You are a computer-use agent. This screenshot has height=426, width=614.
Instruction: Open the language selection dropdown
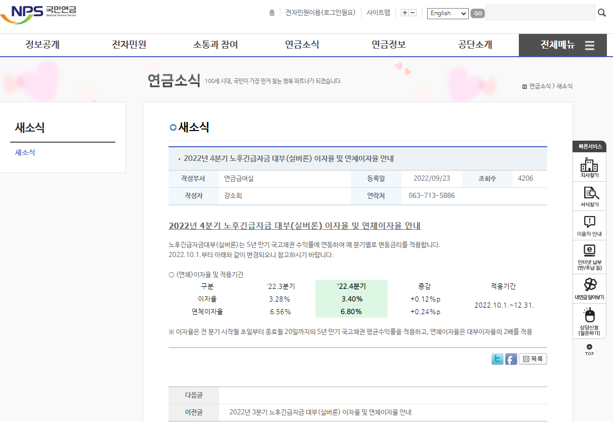click(x=447, y=14)
